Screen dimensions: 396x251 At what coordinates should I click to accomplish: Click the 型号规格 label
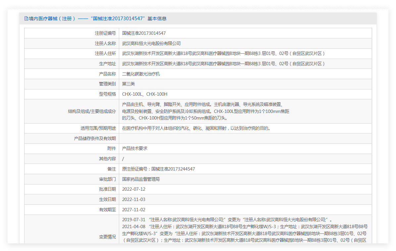click(107, 94)
